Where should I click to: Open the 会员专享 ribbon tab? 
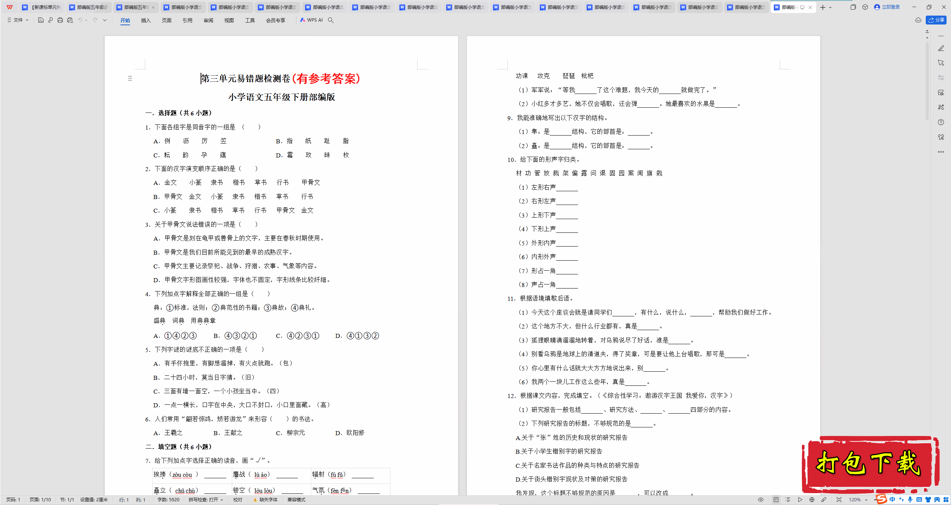click(275, 20)
